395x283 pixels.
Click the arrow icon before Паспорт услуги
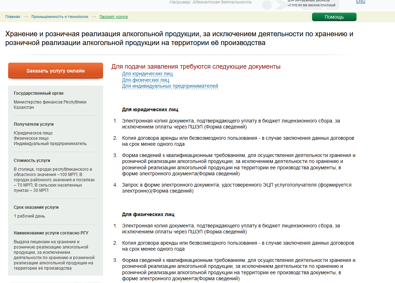[x=94, y=17]
